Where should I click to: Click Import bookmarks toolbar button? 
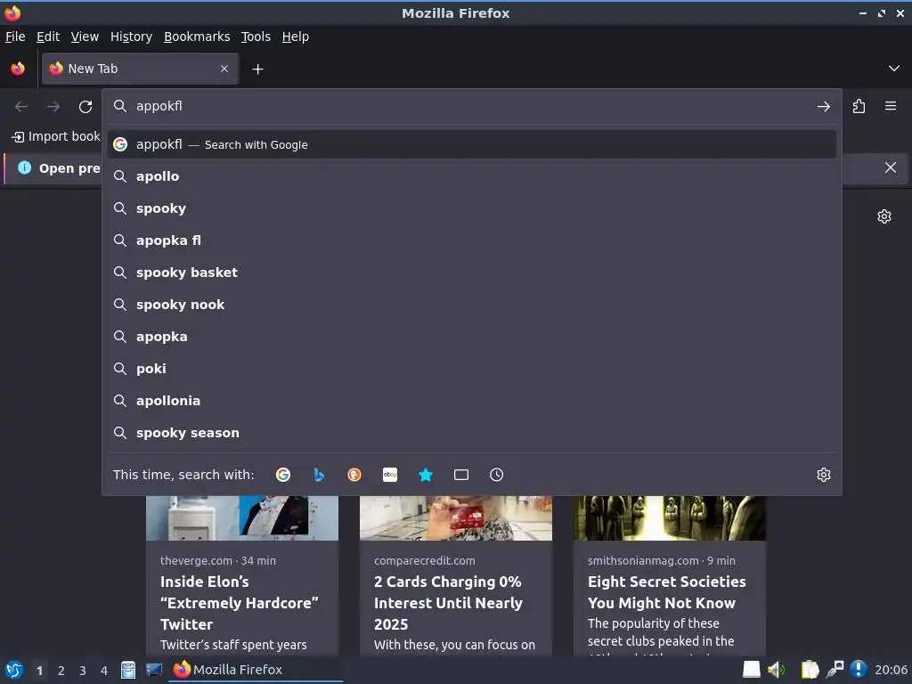click(x=56, y=136)
